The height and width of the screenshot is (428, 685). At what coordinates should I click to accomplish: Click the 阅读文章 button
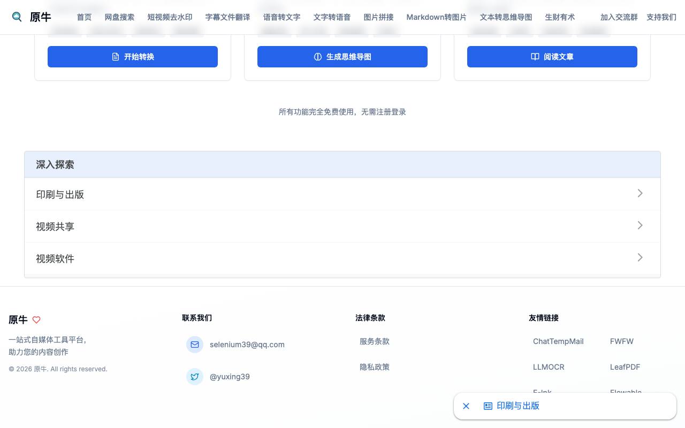pos(552,57)
